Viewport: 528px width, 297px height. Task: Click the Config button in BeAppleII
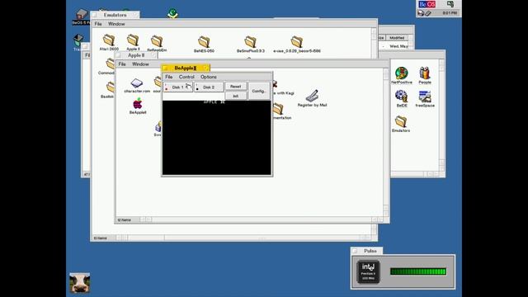pyautogui.click(x=259, y=91)
